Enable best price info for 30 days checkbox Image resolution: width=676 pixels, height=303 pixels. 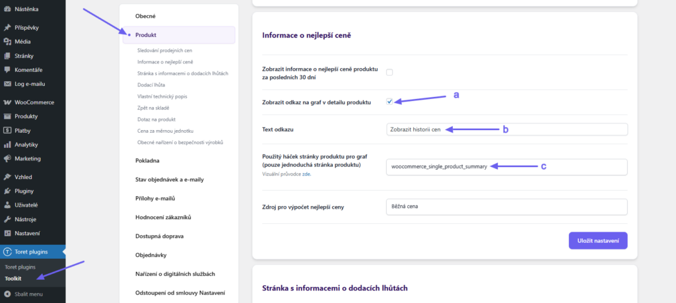point(389,73)
